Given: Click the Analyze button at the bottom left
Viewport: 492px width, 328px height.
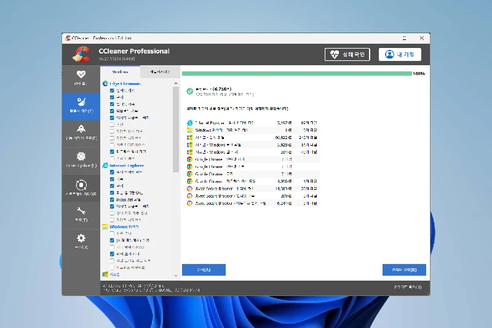Looking at the screenshot, I should pos(204,270).
